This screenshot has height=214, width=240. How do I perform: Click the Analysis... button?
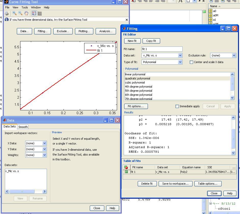click(x=106, y=31)
